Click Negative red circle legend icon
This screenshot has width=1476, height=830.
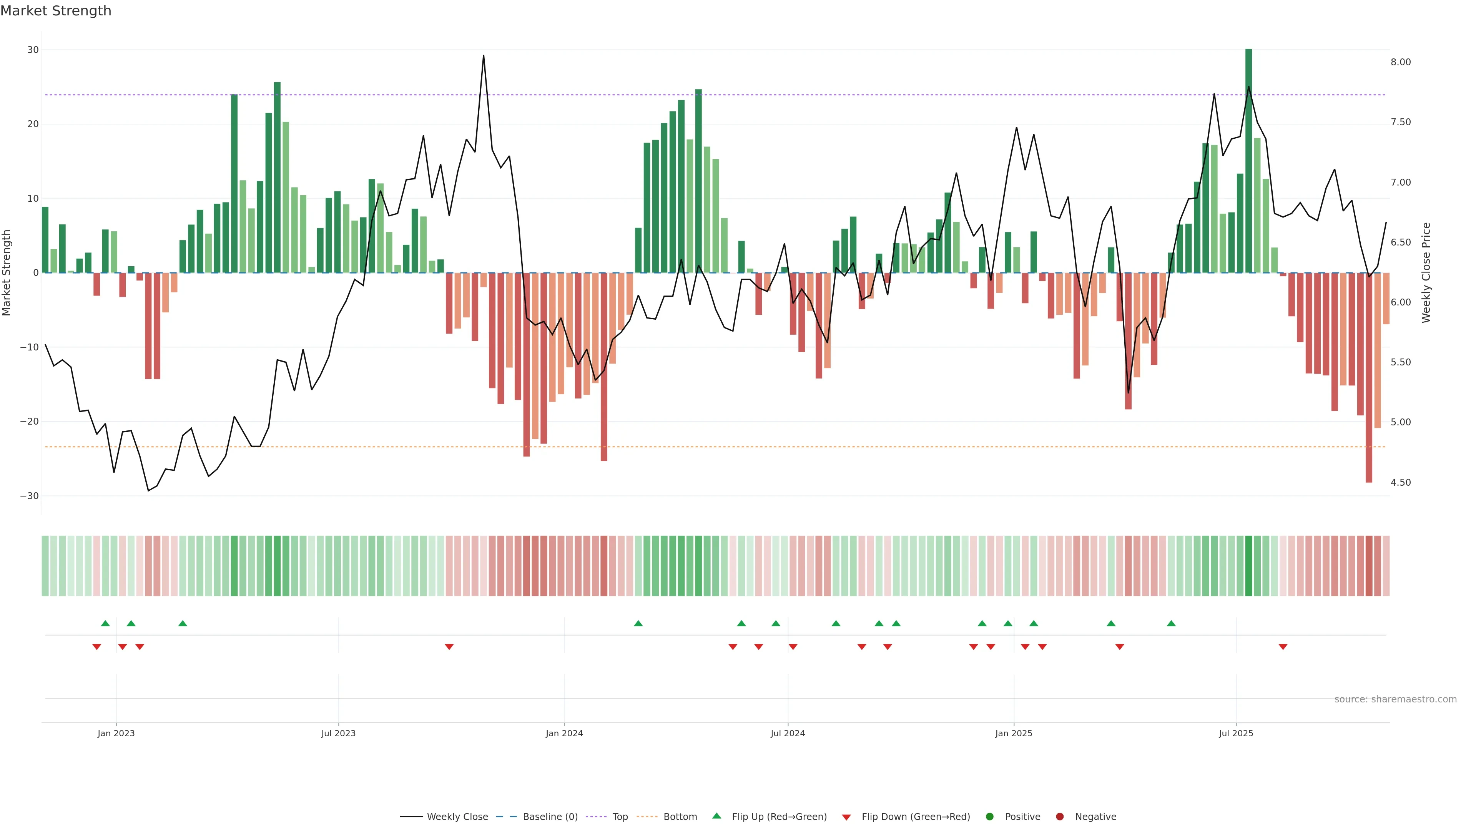coord(1059,816)
